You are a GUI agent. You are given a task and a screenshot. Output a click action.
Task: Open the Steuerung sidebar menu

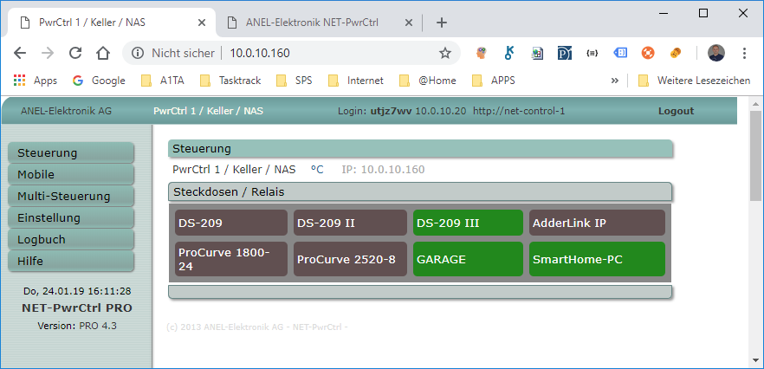coord(71,152)
